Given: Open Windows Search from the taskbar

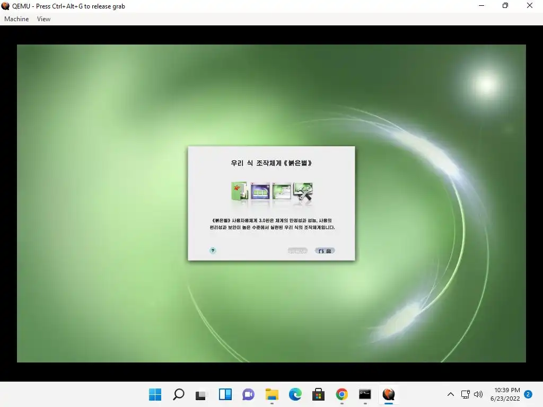Looking at the screenshot, I should click(178, 394).
